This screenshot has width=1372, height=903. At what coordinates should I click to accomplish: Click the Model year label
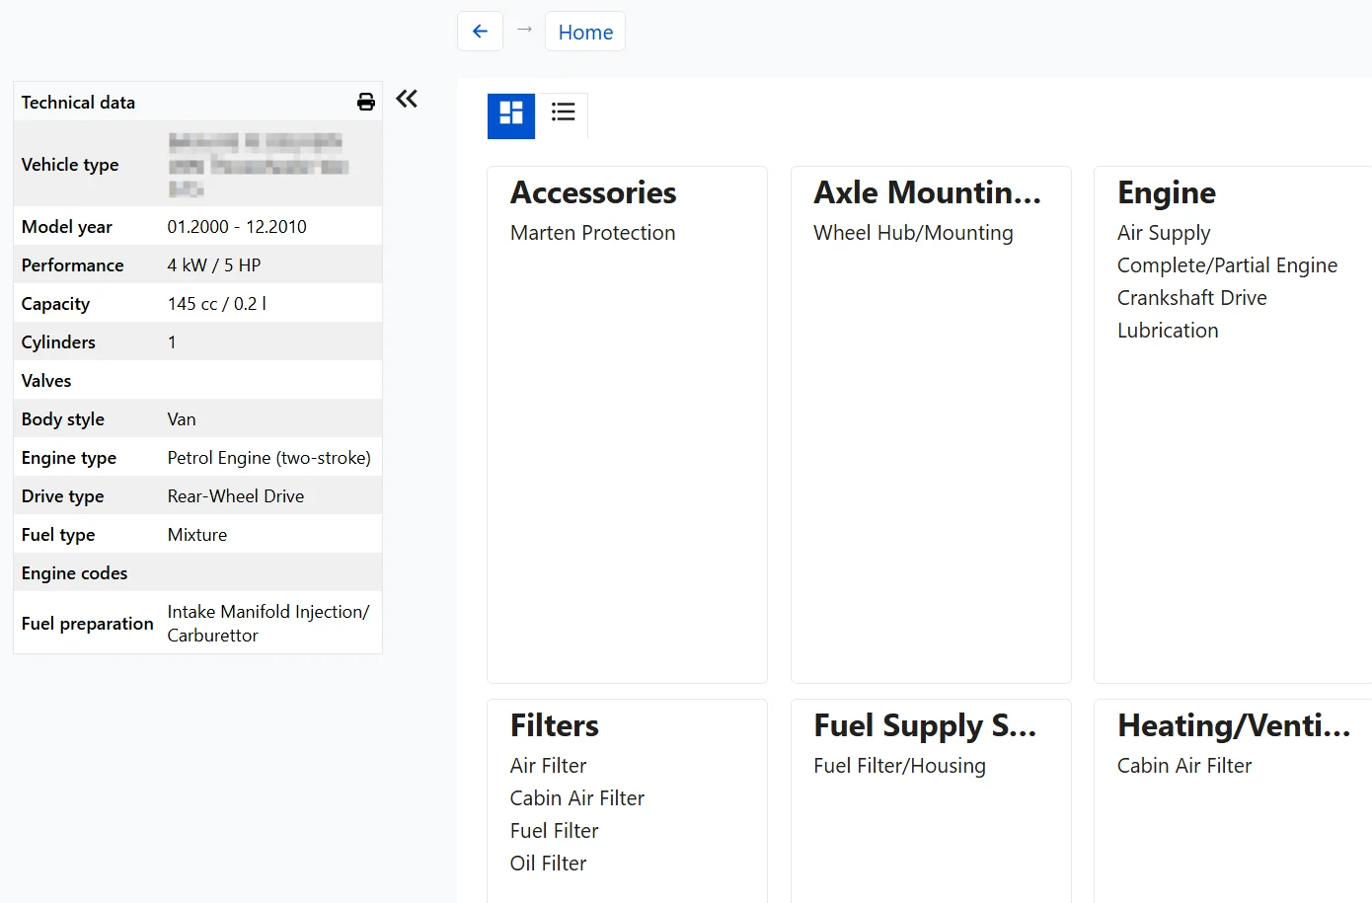(x=67, y=227)
